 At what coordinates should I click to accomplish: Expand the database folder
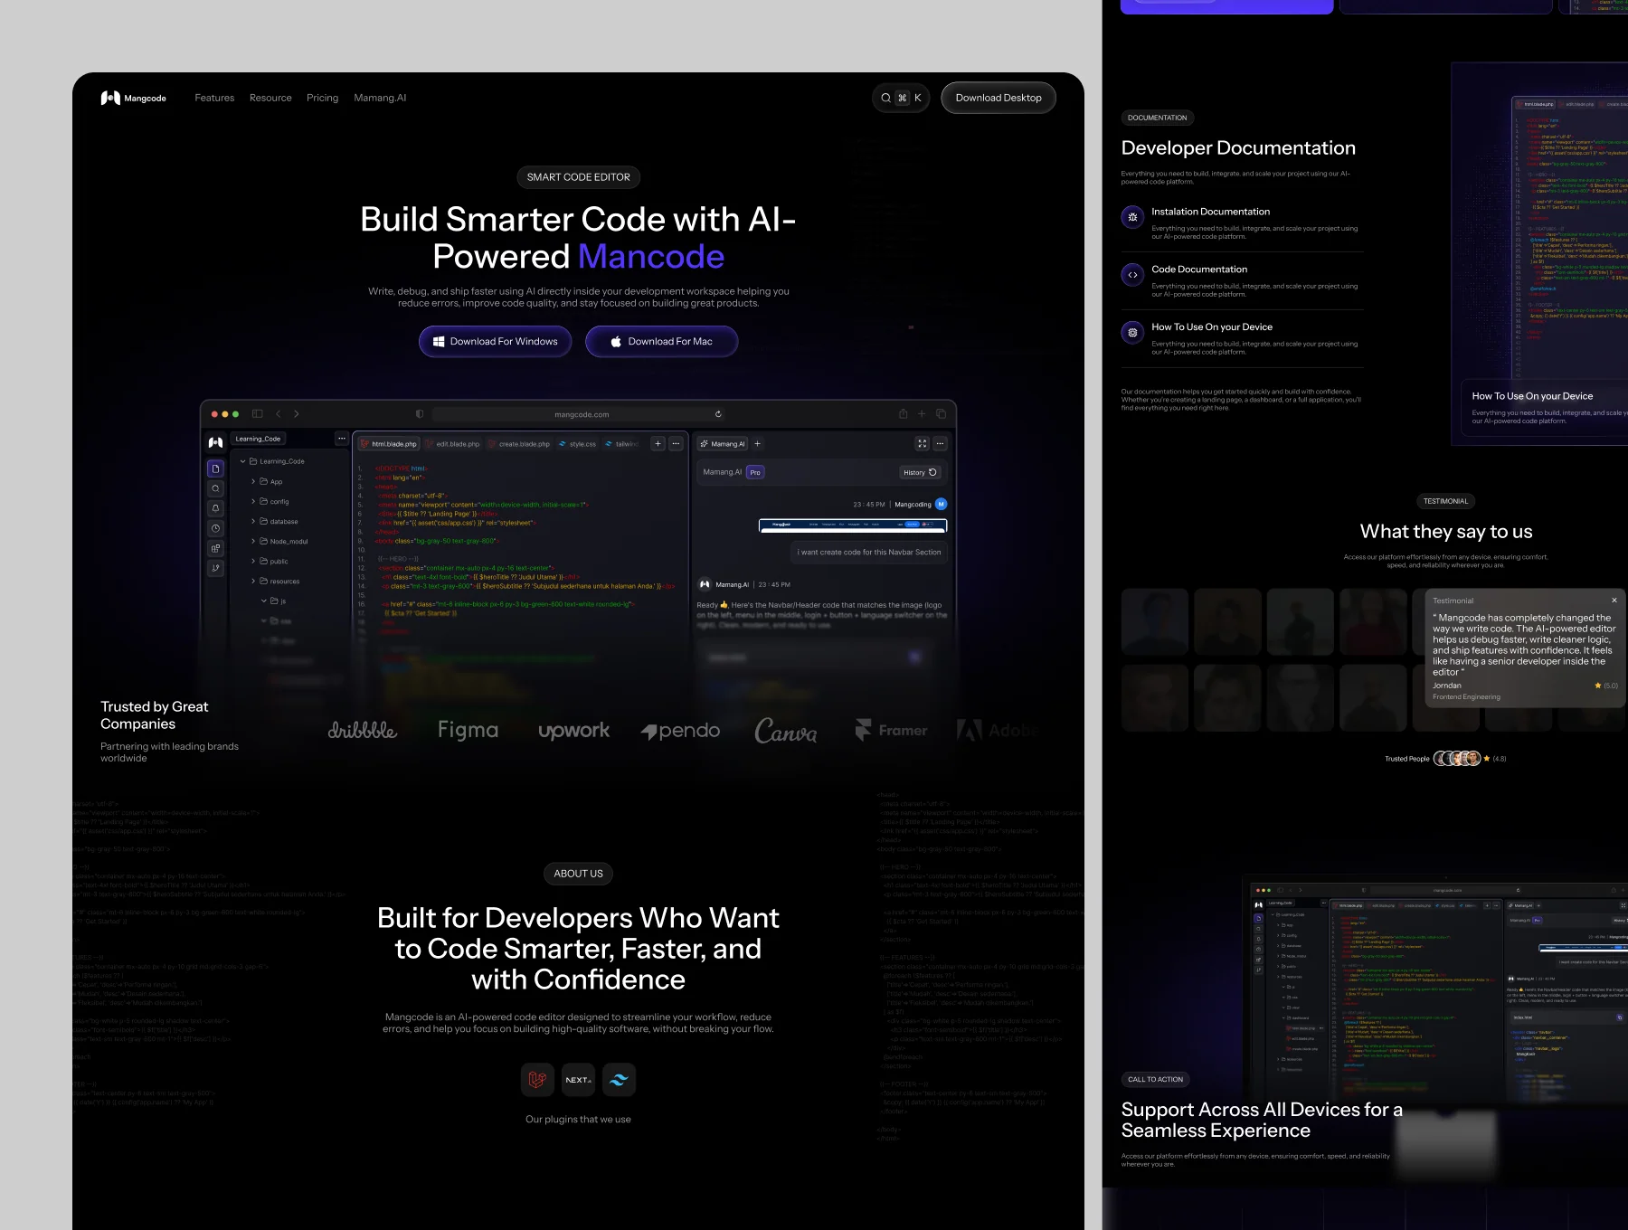(x=274, y=522)
